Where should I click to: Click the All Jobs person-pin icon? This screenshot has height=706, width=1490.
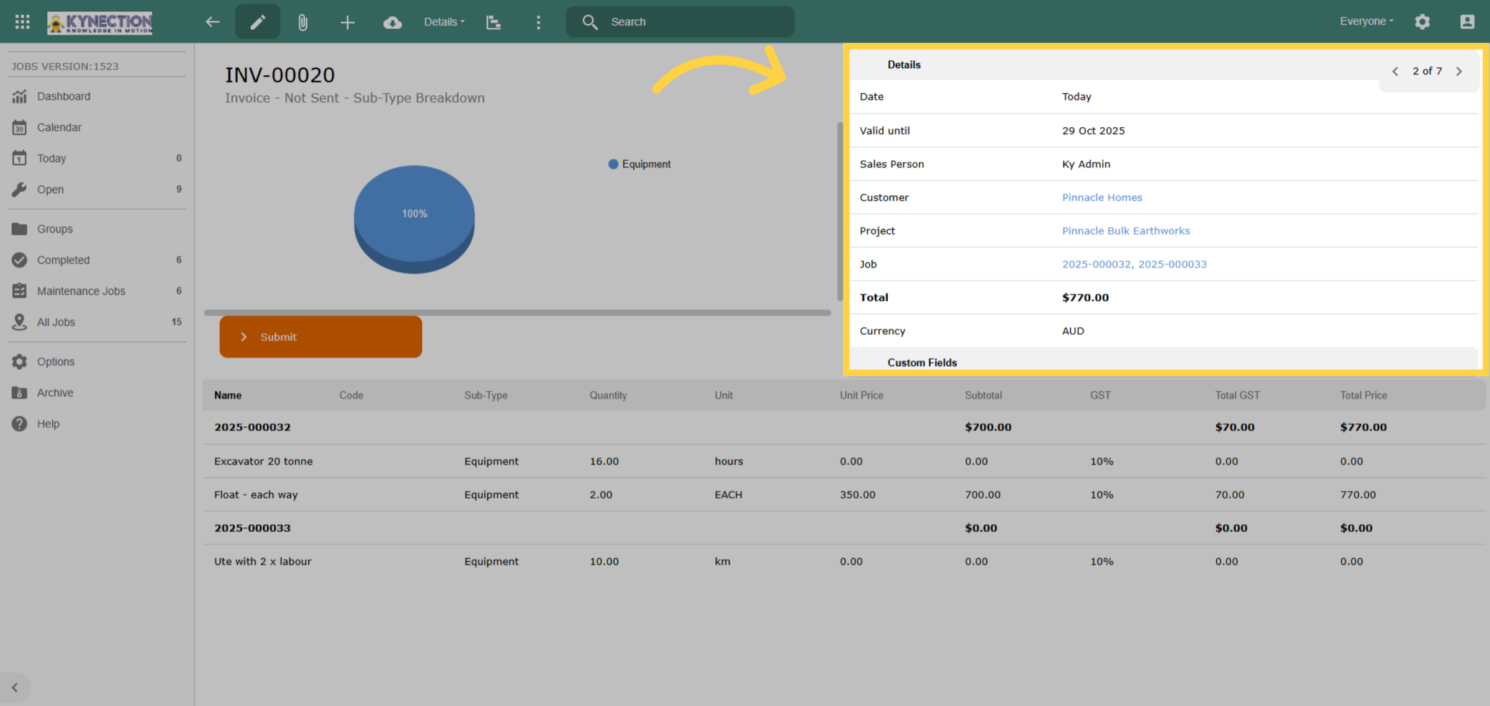(x=20, y=322)
